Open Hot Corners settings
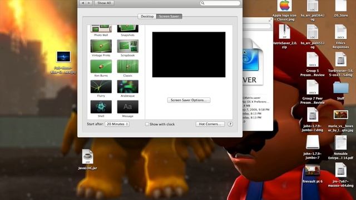Viewport: 356px width, 200px height. coord(210,124)
